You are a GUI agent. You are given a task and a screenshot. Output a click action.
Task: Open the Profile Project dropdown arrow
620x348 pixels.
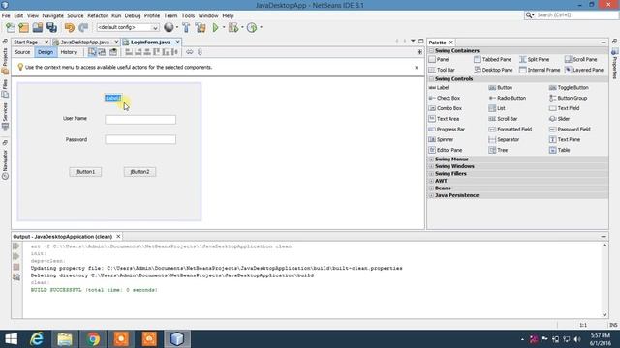[261, 28]
